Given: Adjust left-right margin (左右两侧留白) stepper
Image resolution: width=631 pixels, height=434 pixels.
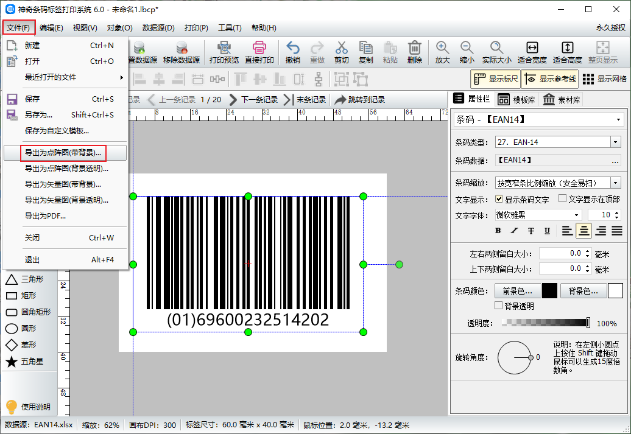Looking at the screenshot, I should pos(588,253).
